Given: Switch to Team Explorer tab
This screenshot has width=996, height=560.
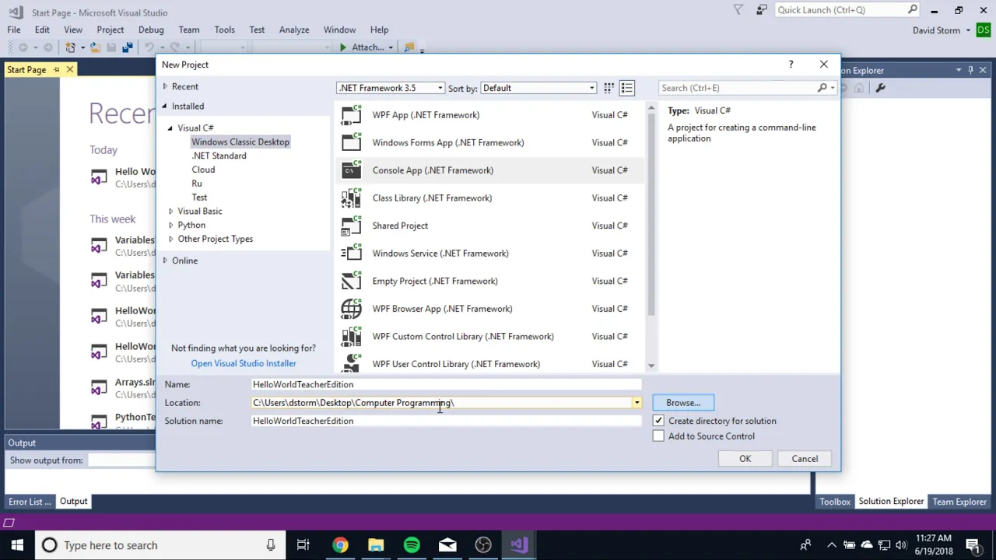Looking at the screenshot, I should [x=959, y=502].
